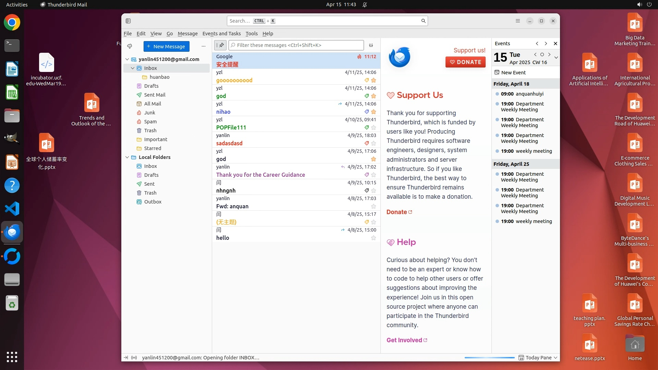The height and width of the screenshot is (370, 658).
Task: Open Visual Studio Code from dock
Action: coord(12,209)
